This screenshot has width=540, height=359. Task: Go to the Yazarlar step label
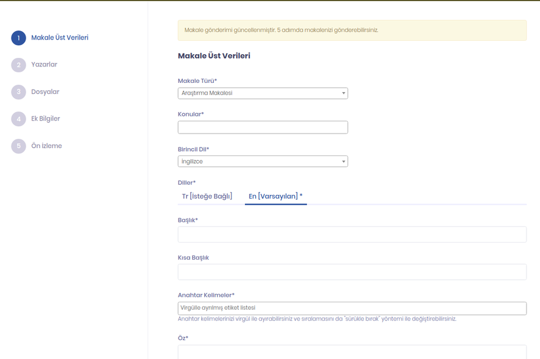(x=44, y=65)
